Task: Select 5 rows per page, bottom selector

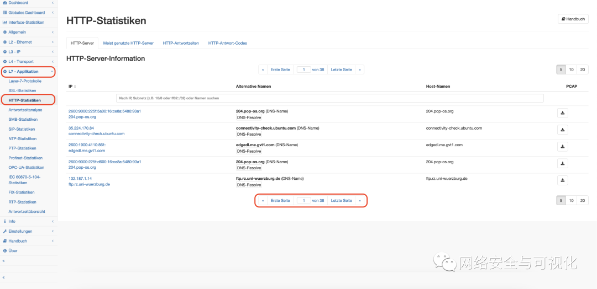Action: pyautogui.click(x=561, y=201)
